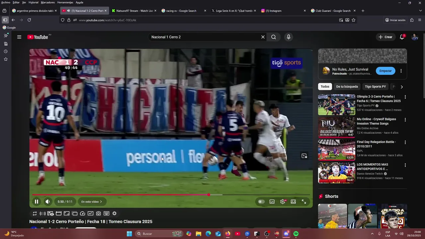Viewport: 425px width, 239px height.
Task: Open the 'Historial' menu
Action: 34,2
